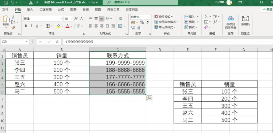Image resolution: width=273 pixels, height=133 pixels.
Task: Select the Format Painter brush icon
Action: click(x=13, y=28)
